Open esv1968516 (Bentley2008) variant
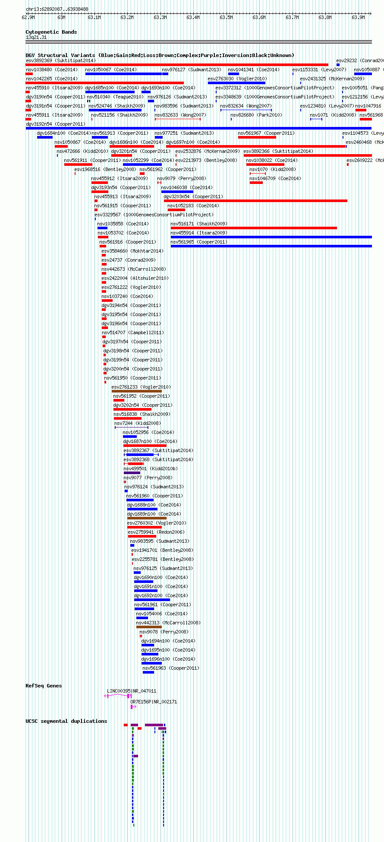 [75, 174]
